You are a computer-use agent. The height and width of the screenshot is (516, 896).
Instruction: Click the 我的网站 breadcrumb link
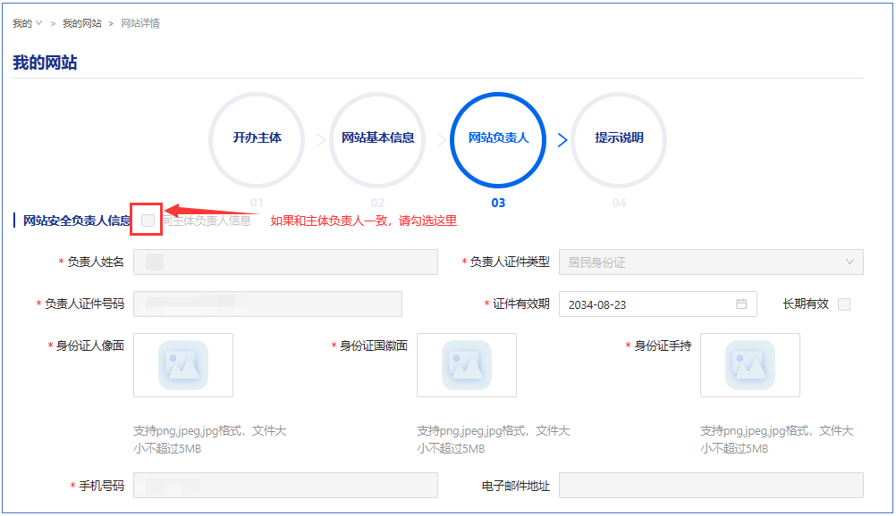81,23
